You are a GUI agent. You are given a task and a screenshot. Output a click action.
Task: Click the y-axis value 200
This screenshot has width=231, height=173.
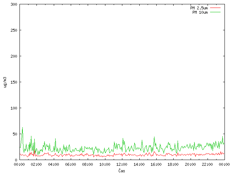tap(14, 56)
